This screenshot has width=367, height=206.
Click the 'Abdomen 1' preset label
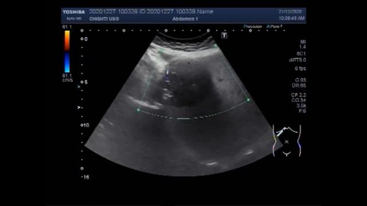(185, 19)
